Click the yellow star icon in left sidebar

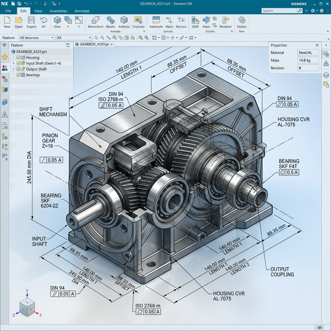click(5, 57)
